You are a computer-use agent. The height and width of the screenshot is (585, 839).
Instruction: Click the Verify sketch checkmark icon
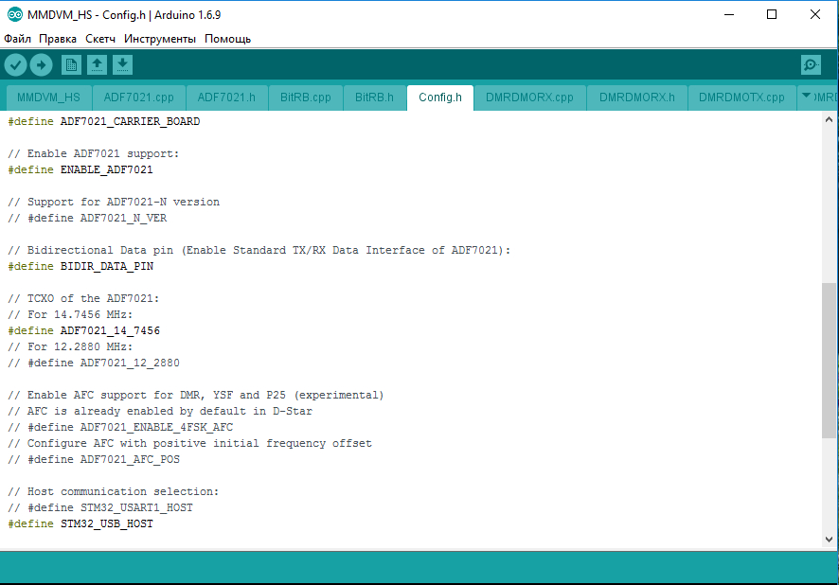[x=16, y=64]
